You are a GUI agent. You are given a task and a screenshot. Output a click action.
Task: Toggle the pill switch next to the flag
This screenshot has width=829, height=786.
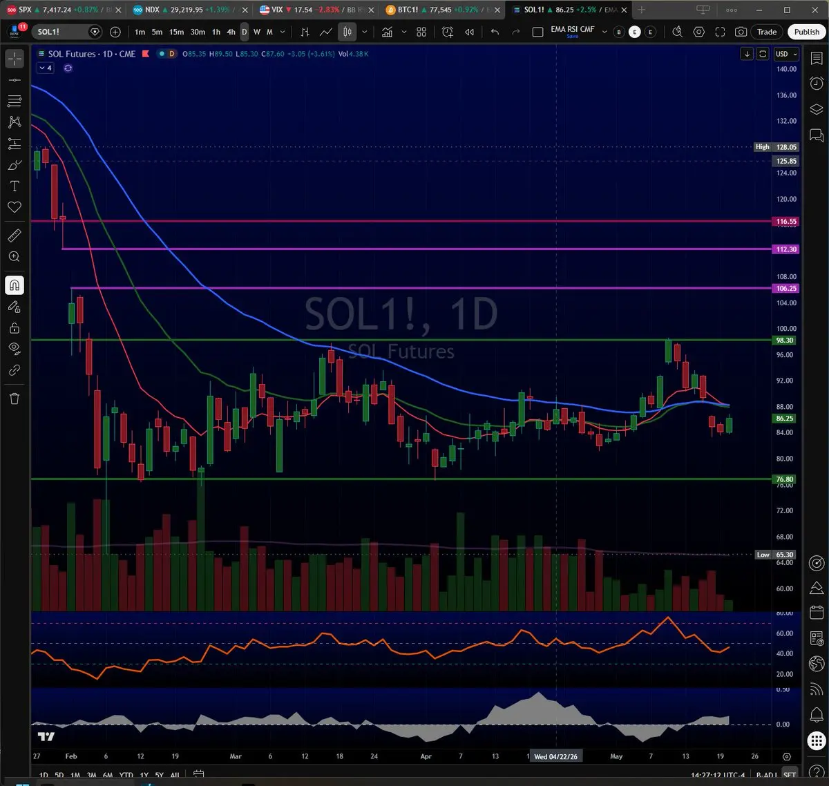166,54
